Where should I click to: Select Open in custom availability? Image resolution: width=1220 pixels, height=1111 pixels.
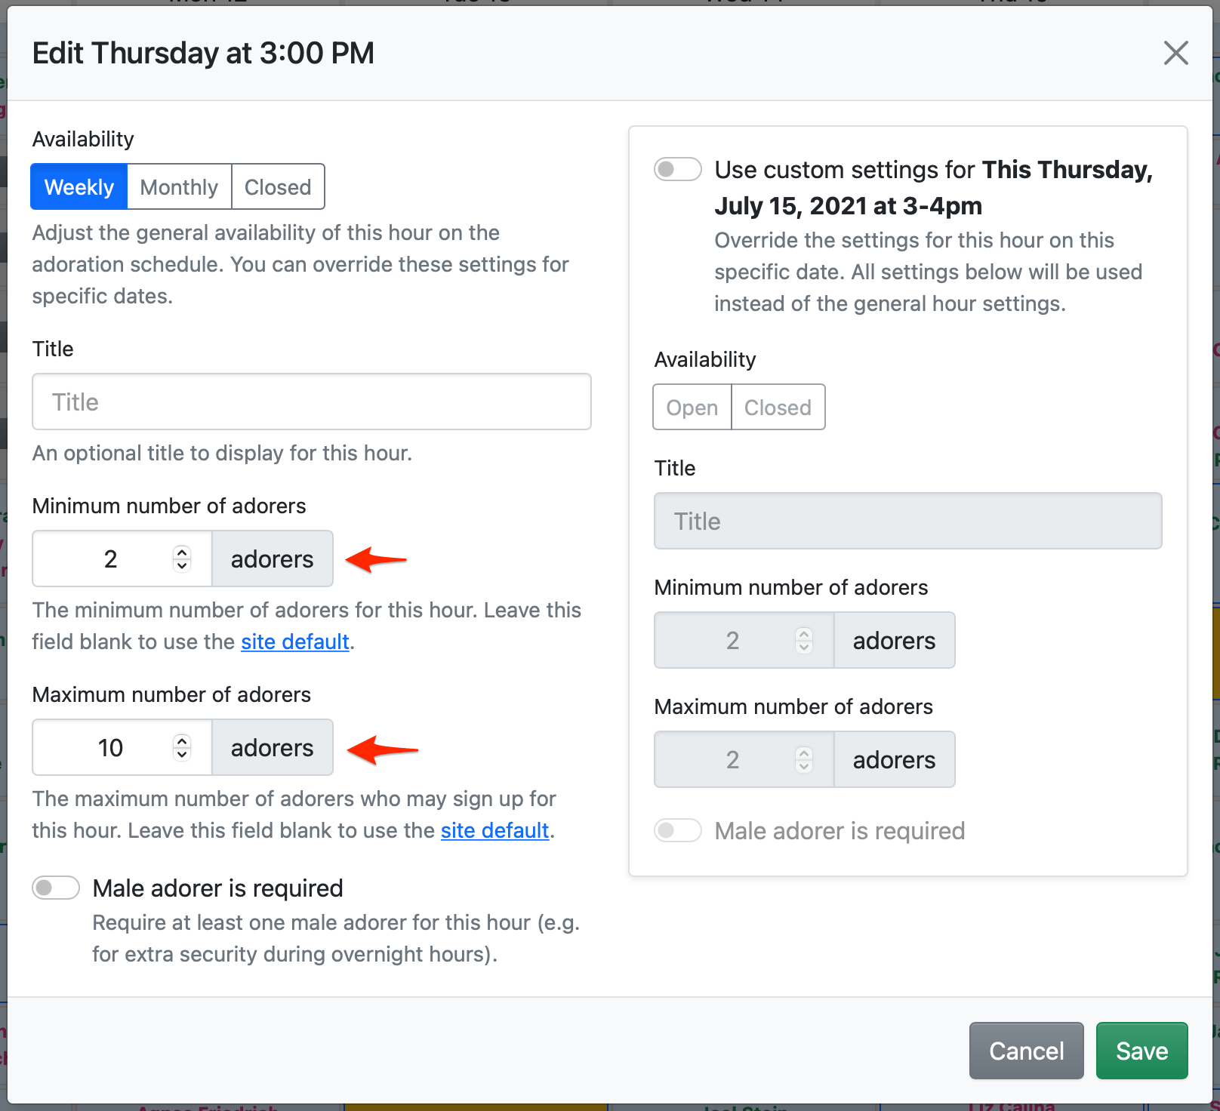click(692, 408)
